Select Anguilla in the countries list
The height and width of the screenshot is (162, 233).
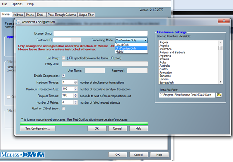coord(164,46)
